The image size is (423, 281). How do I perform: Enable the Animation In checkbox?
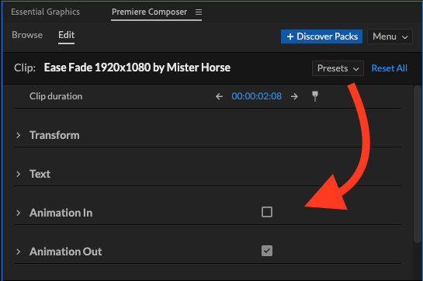pos(267,212)
